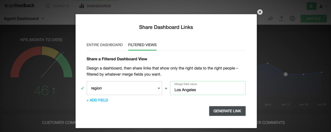Click the Surveys grid icon
The height and width of the screenshot is (132, 331).
[48, 6]
